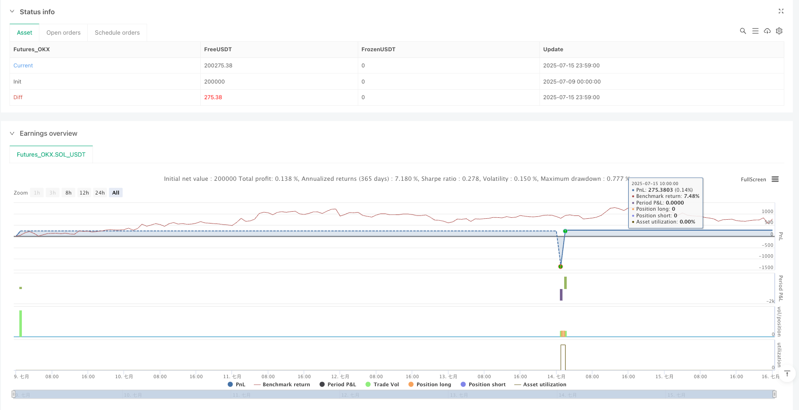Click the scroll-to-top arrow button
The width and height of the screenshot is (799, 410).
(x=787, y=373)
